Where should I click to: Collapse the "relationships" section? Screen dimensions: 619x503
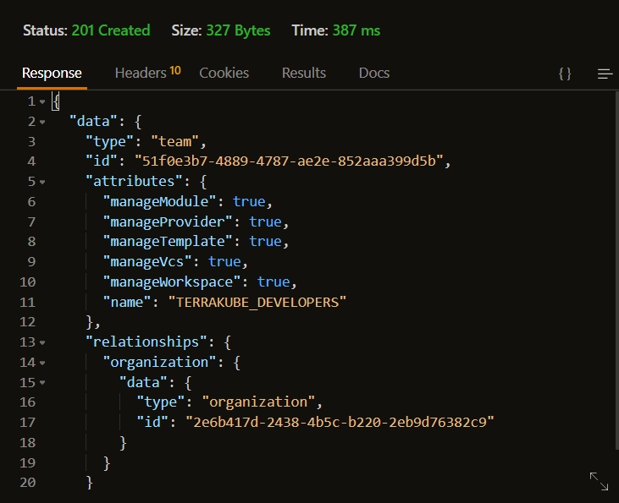(x=42, y=342)
